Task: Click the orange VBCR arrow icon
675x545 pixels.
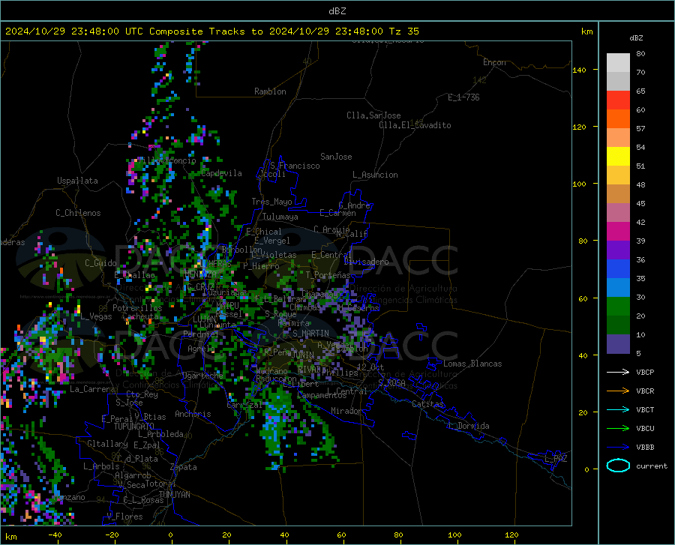Action: tap(618, 391)
